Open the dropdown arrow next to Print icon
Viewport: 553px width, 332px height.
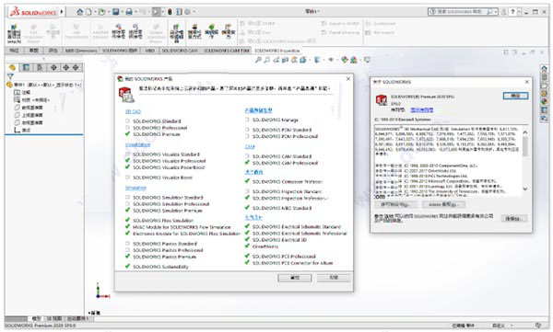[x=135, y=12]
